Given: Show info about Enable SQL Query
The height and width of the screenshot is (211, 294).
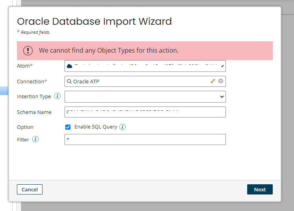Looking at the screenshot, I should tap(122, 127).
